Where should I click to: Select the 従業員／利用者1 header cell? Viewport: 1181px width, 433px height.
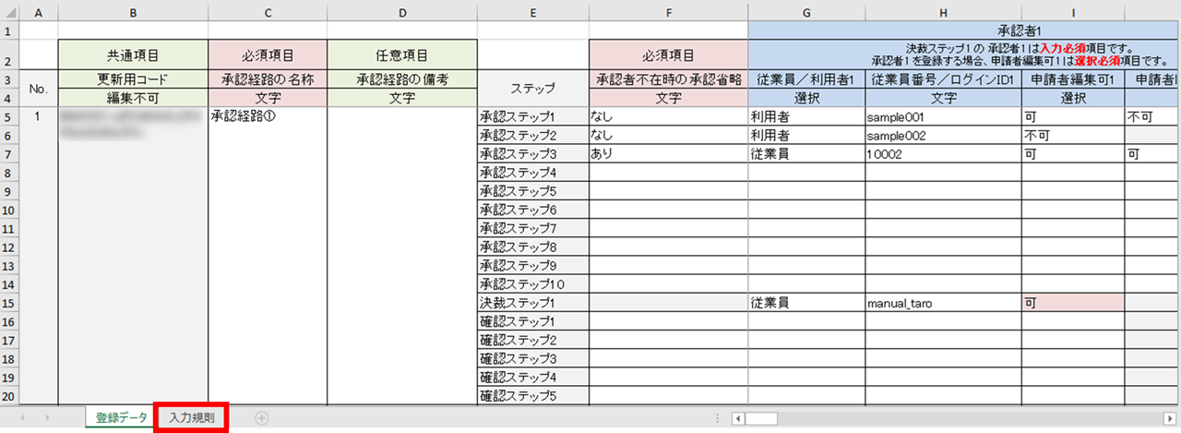[x=807, y=79]
